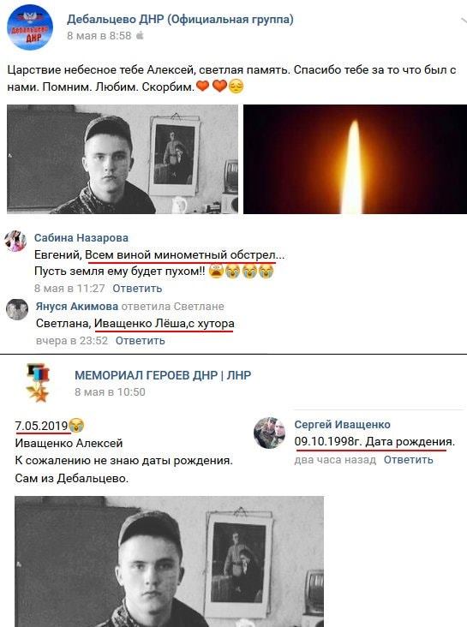Open the МЕМОРИАЛ ГЕРОЕВ ДНР star avatar
Viewport: 467px width, 627px height.
pos(38,383)
